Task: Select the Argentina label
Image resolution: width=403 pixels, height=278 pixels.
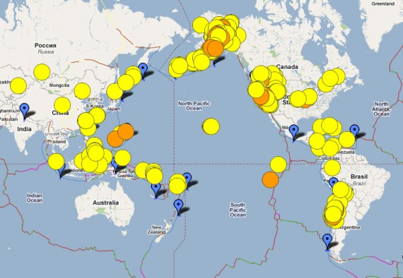Action: 349,227
